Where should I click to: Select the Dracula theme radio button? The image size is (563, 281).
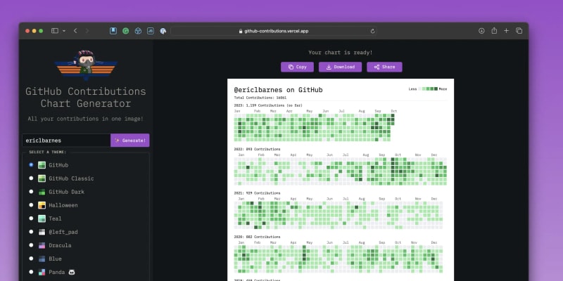point(31,245)
